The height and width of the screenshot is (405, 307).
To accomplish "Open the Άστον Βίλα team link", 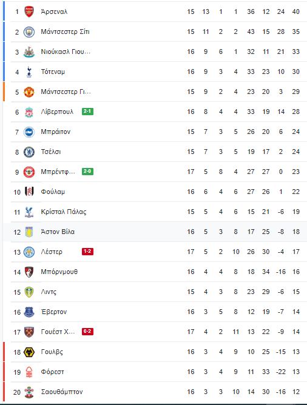I will pyautogui.click(x=58, y=232).
